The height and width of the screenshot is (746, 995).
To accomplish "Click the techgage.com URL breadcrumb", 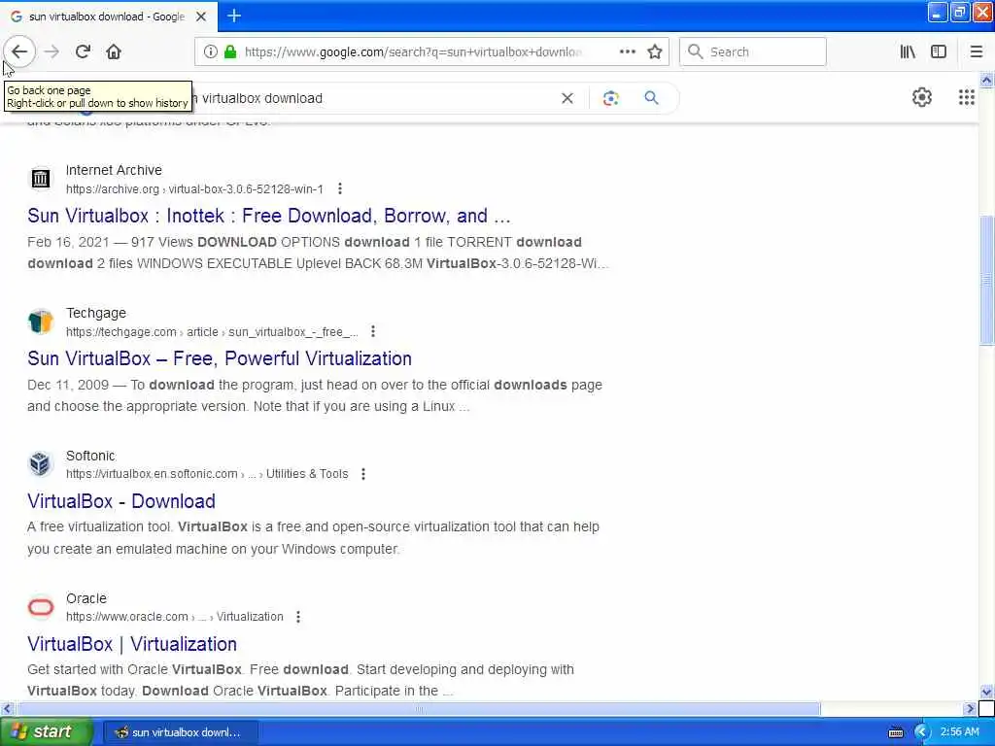I will tap(212, 332).
